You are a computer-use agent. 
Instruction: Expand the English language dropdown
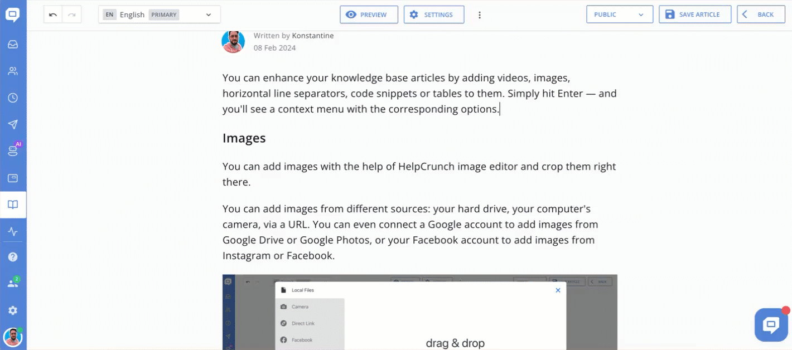point(160,14)
